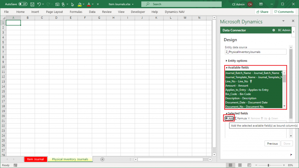Zoom out with the minus button
The width and height of the screenshot is (299, 168).
coord(256,165)
